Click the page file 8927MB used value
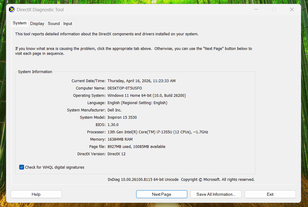Viewport: 308px width, 207px height. 136,146
